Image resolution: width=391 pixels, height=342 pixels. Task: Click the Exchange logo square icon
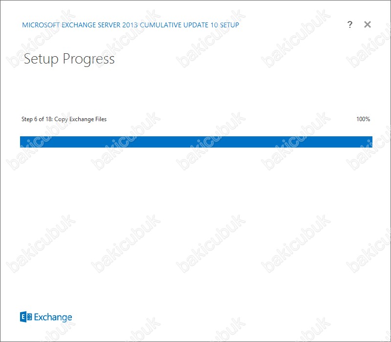click(x=26, y=317)
